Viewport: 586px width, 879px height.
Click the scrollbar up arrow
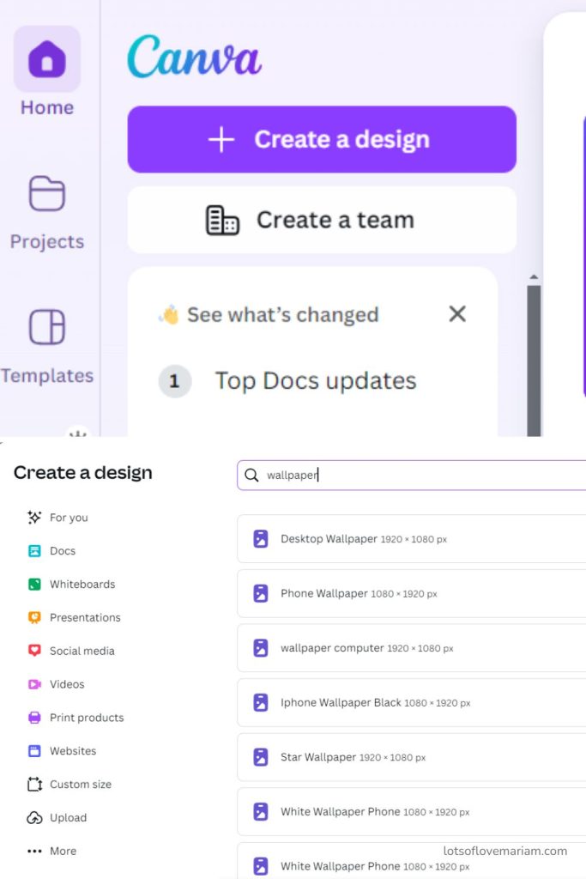pyautogui.click(x=534, y=277)
